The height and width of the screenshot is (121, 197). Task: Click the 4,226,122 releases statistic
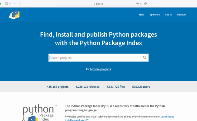tap(88, 87)
